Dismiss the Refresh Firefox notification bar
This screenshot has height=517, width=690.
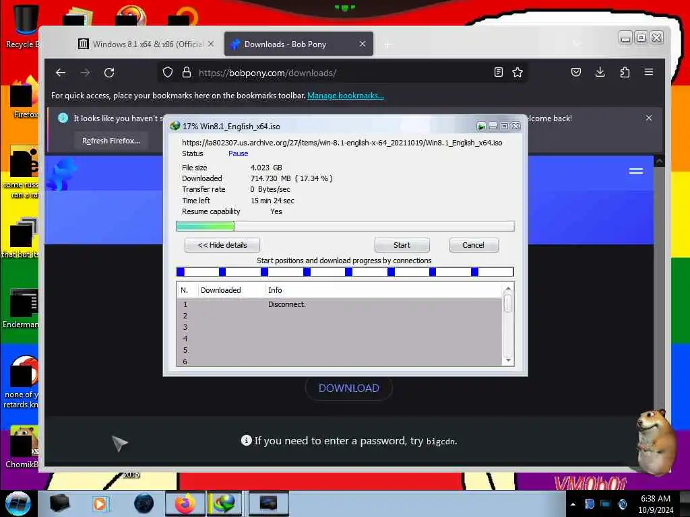point(649,118)
